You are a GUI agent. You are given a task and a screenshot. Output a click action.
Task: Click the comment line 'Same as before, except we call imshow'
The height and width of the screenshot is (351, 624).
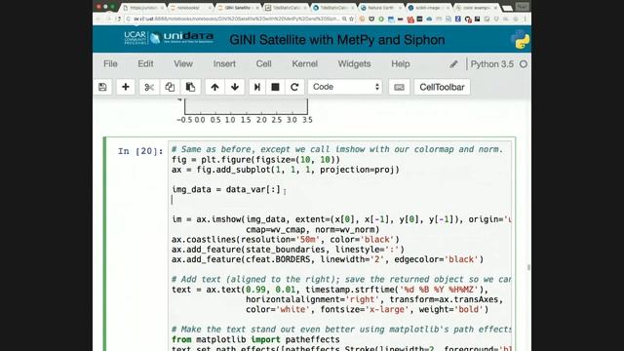tap(337, 149)
